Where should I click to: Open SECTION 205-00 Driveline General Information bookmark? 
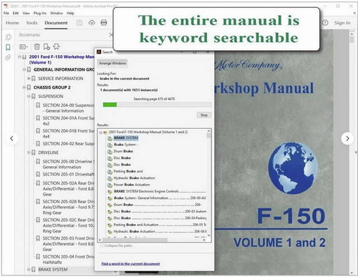(68, 165)
